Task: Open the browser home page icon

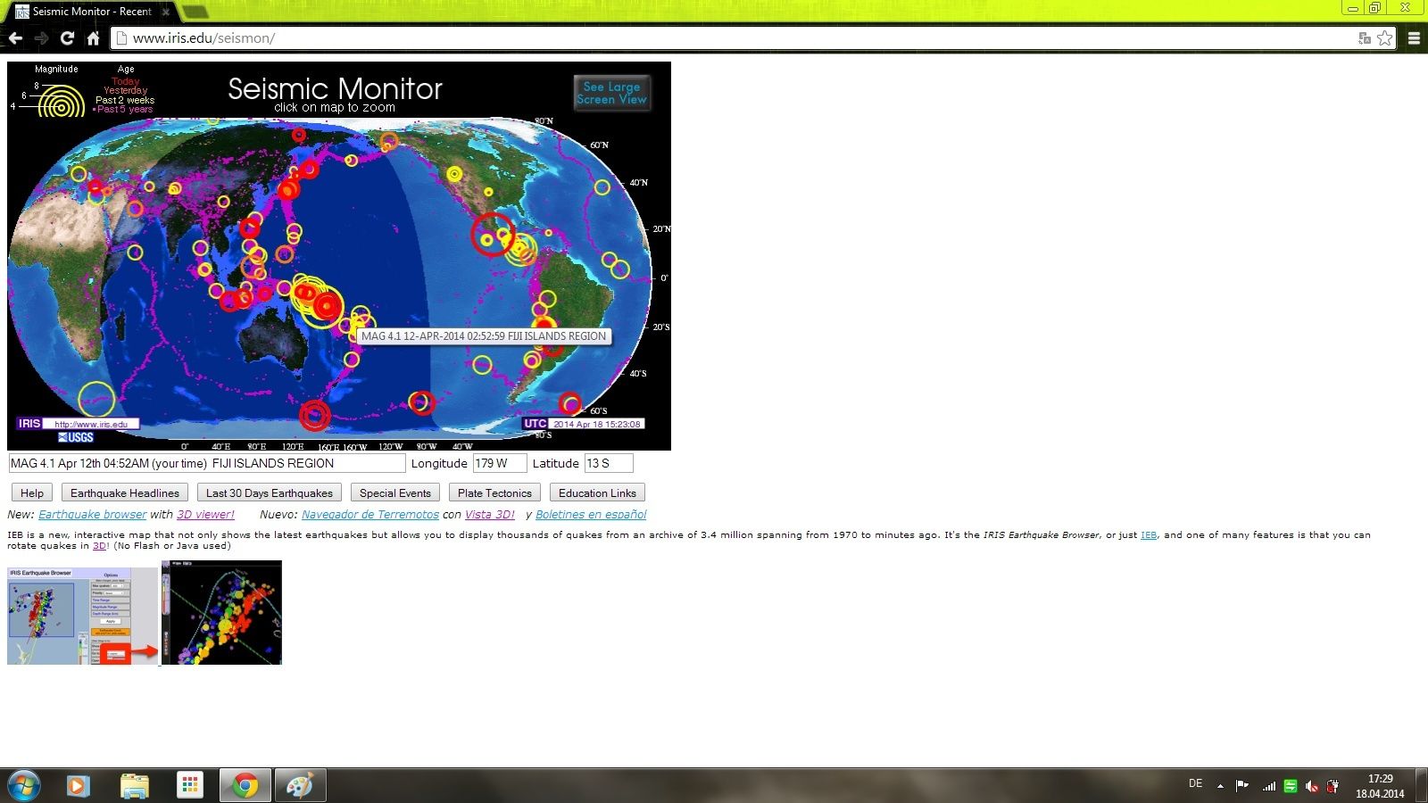Action: (93, 38)
